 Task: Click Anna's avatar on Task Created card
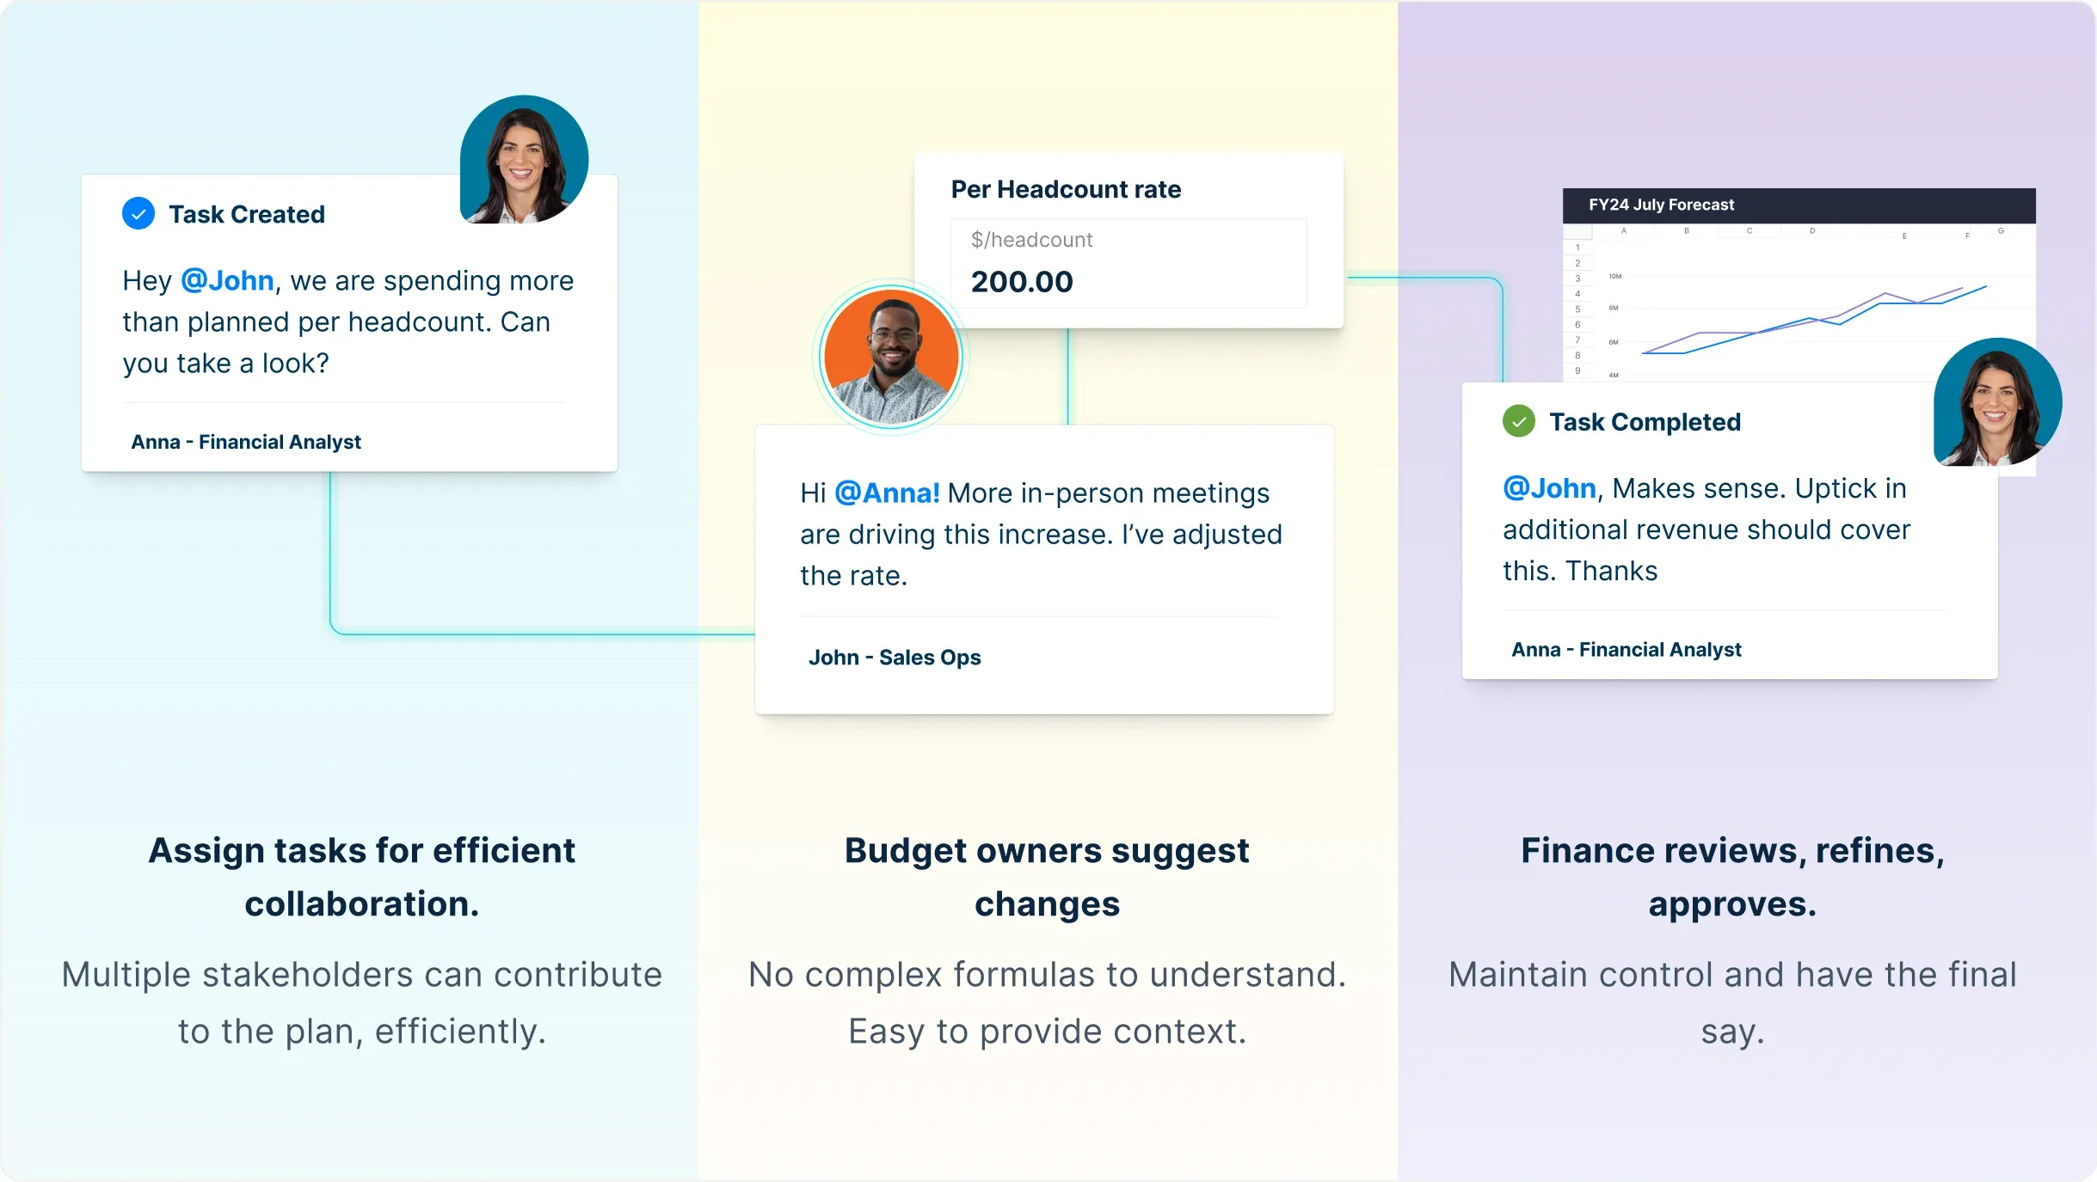pos(524,159)
